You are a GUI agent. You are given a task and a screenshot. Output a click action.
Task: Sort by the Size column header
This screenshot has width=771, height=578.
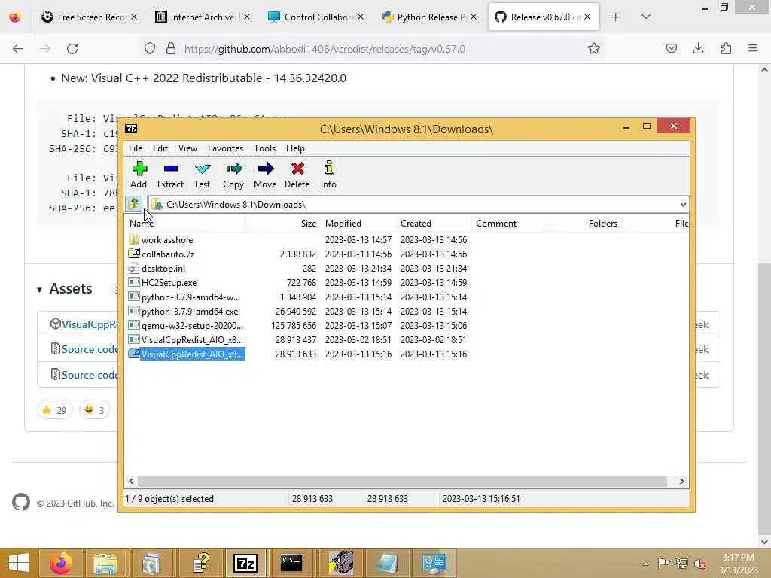282,223
